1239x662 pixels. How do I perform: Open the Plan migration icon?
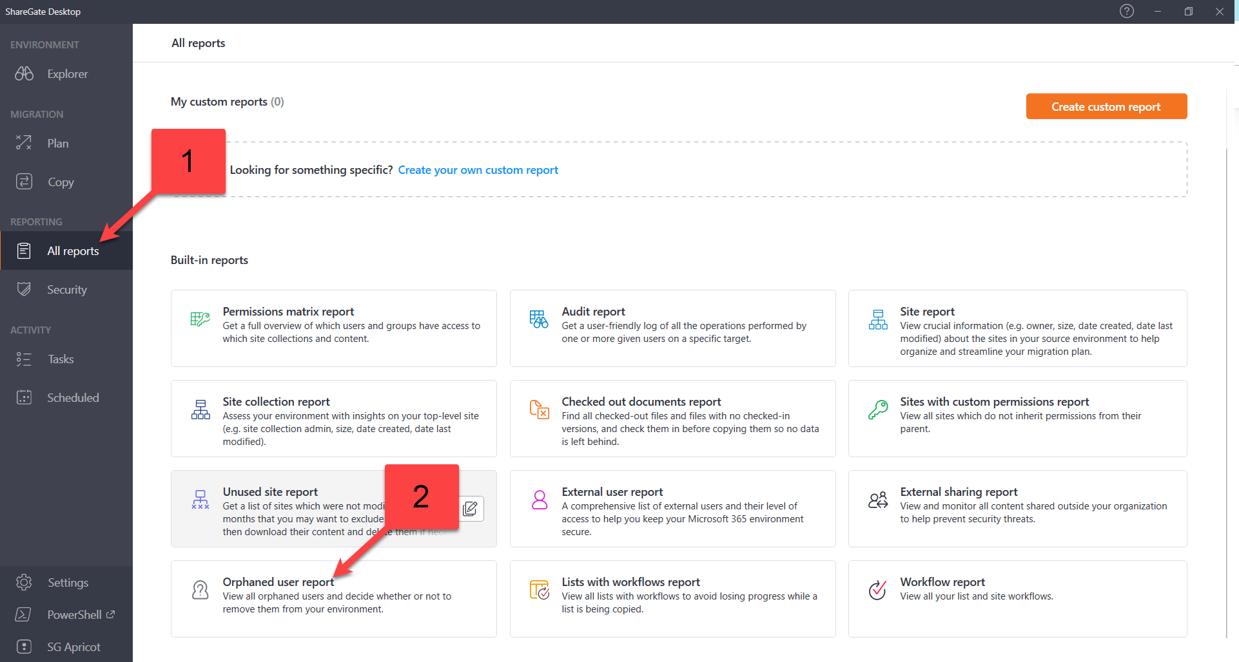coord(24,143)
